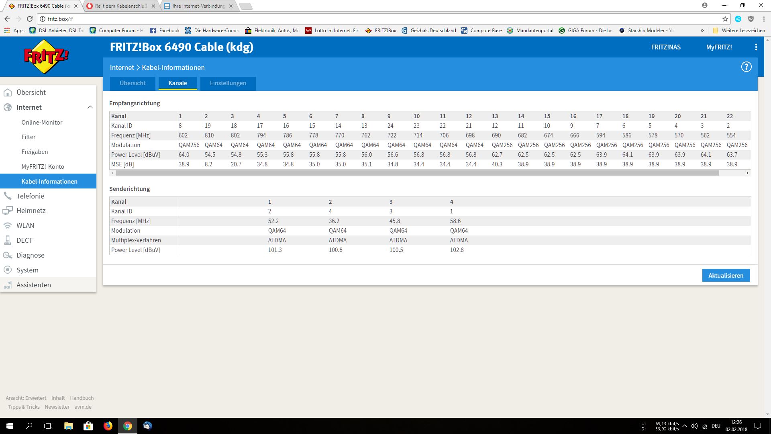Viewport: 771px width, 434px height.
Task: Click the WLAN wifi icon in sidebar
Action: tap(8, 225)
